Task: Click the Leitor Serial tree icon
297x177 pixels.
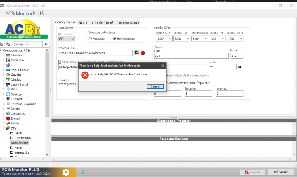Action: pyautogui.click(x=8, y=85)
